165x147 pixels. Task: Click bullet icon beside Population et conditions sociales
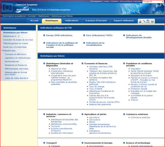(124, 63)
